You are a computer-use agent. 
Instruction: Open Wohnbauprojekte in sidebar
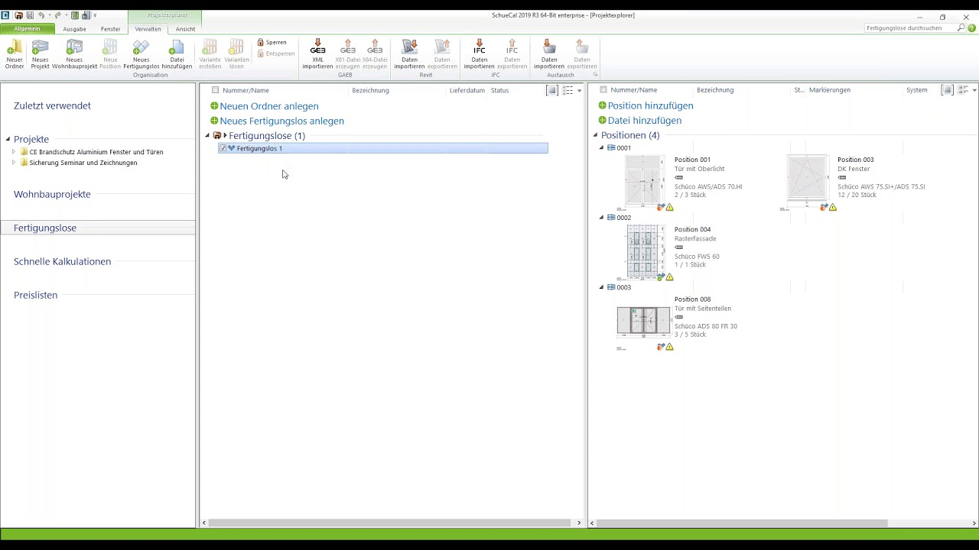[52, 194]
